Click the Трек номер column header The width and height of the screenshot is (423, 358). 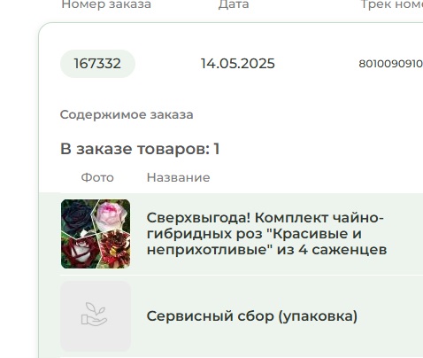(x=392, y=4)
